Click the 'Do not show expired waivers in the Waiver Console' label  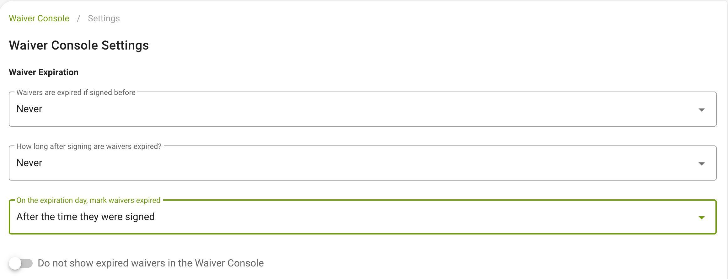[151, 263]
